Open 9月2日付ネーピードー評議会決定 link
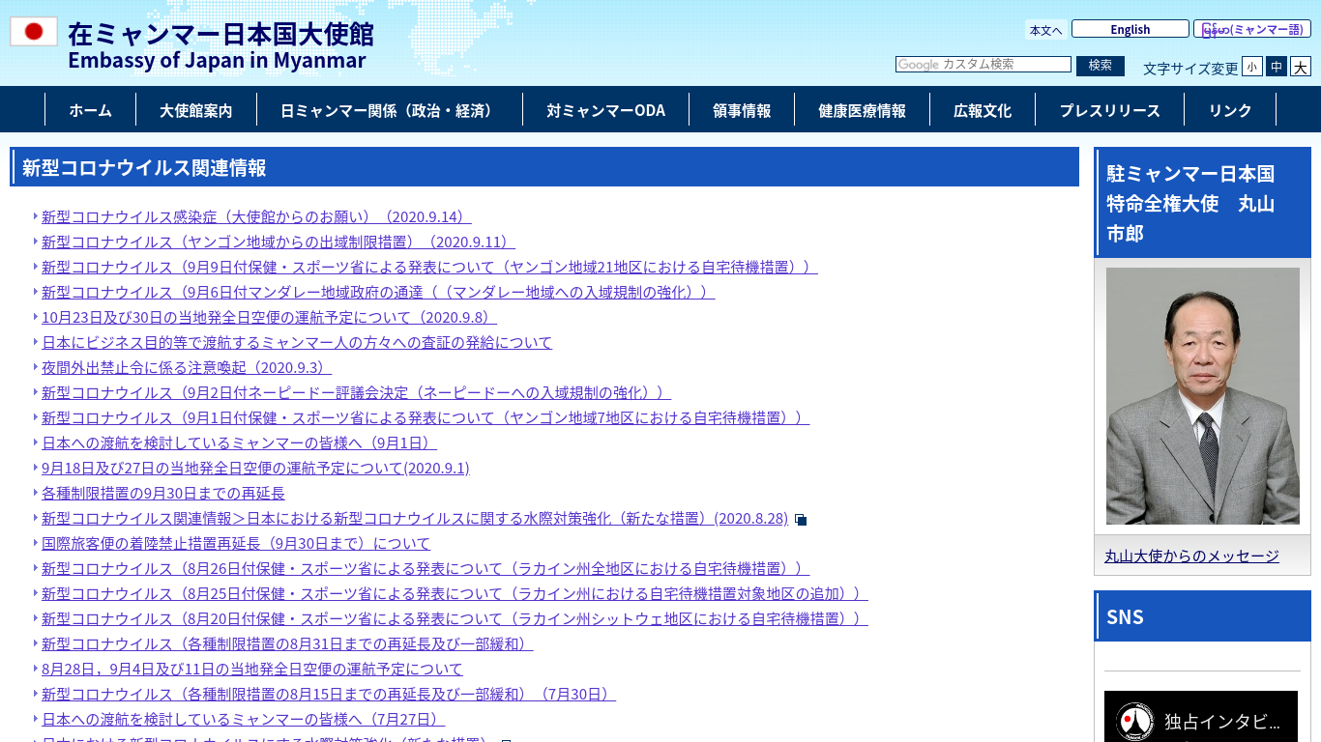Image resolution: width=1321 pixels, height=742 pixels. coord(356,392)
